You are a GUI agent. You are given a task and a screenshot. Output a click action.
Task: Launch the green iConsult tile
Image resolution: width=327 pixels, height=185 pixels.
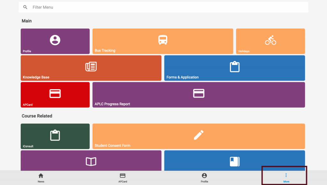pos(55,136)
